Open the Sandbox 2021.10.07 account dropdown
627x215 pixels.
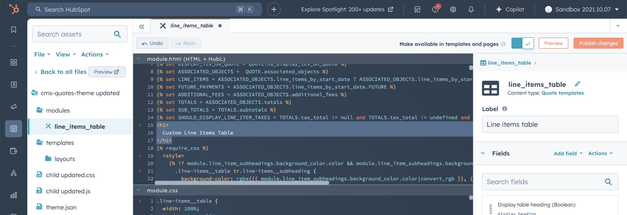[582, 9]
